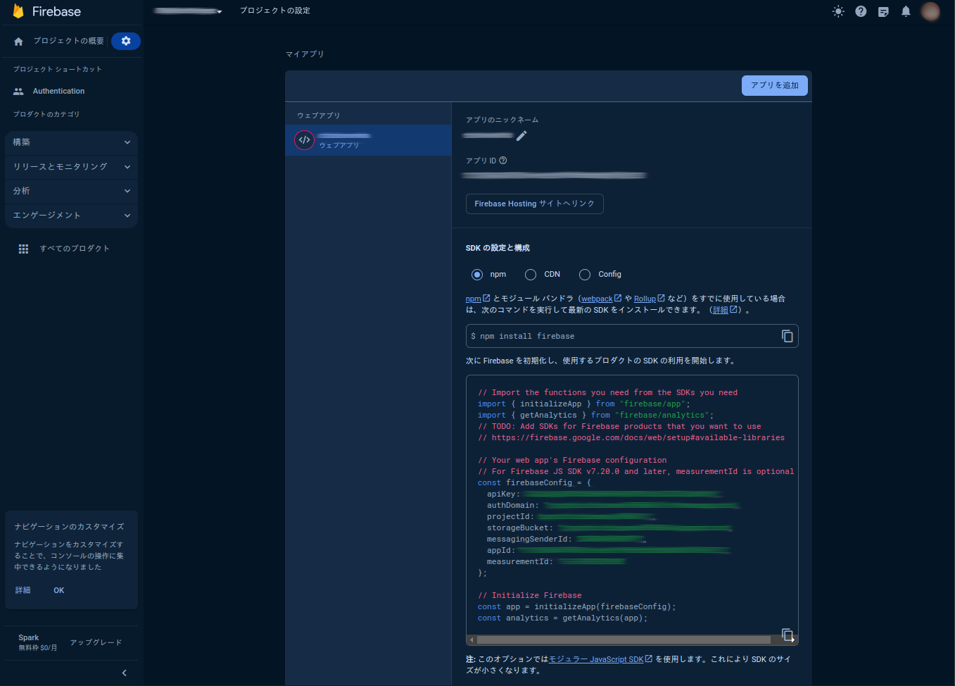Screen dimensions: 955x686
Task: Click the send feedback icon
Action: [x=883, y=11]
